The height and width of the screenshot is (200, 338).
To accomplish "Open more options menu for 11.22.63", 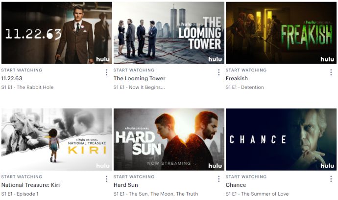I will click(x=106, y=72).
